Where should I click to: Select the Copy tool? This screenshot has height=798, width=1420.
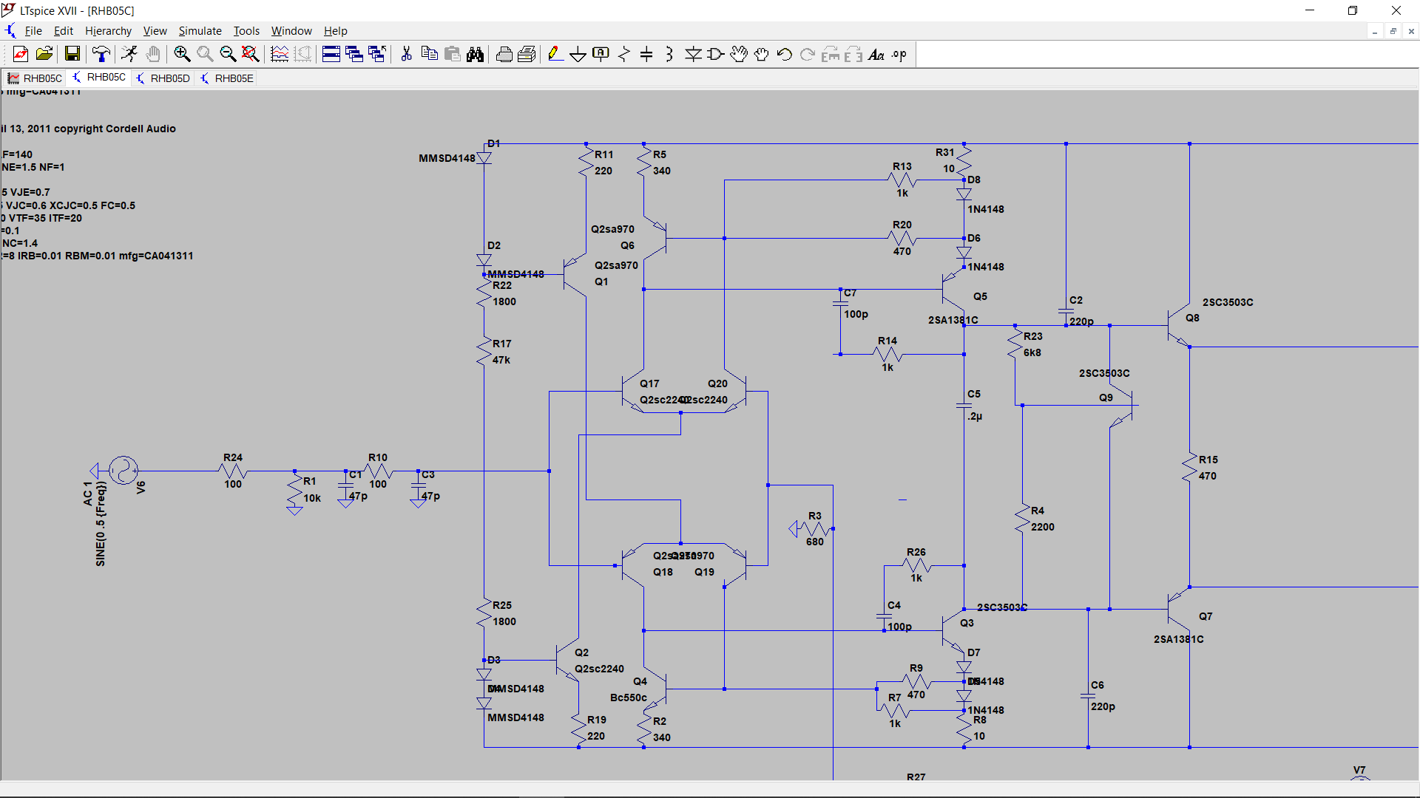point(429,54)
